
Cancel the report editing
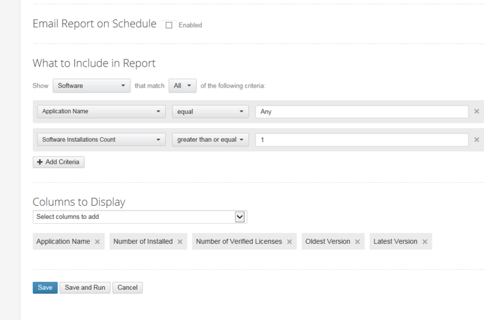(128, 287)
